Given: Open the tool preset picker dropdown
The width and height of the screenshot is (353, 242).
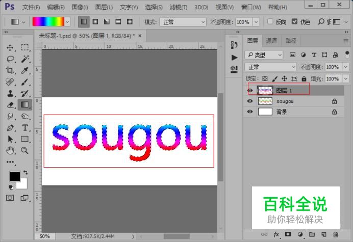Looking at the screenshot, I should tap(23, 22).
